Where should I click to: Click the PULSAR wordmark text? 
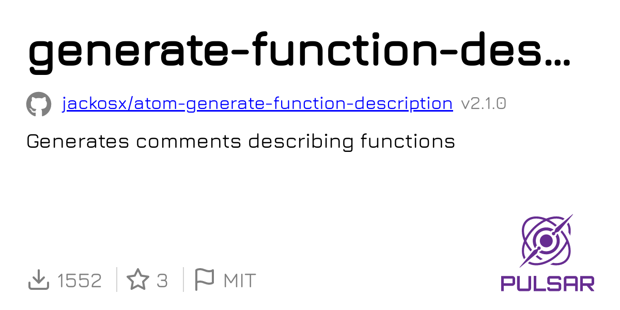pyautogui.click(x=547, y=283)
